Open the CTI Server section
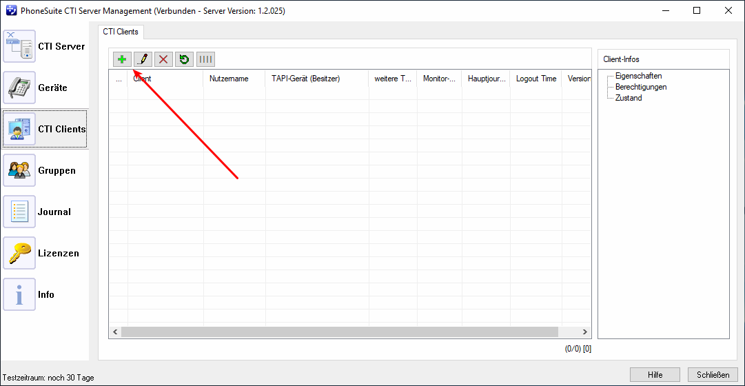Image resolution: width=745 pixels, height=386 pixels. click(45, 47)
